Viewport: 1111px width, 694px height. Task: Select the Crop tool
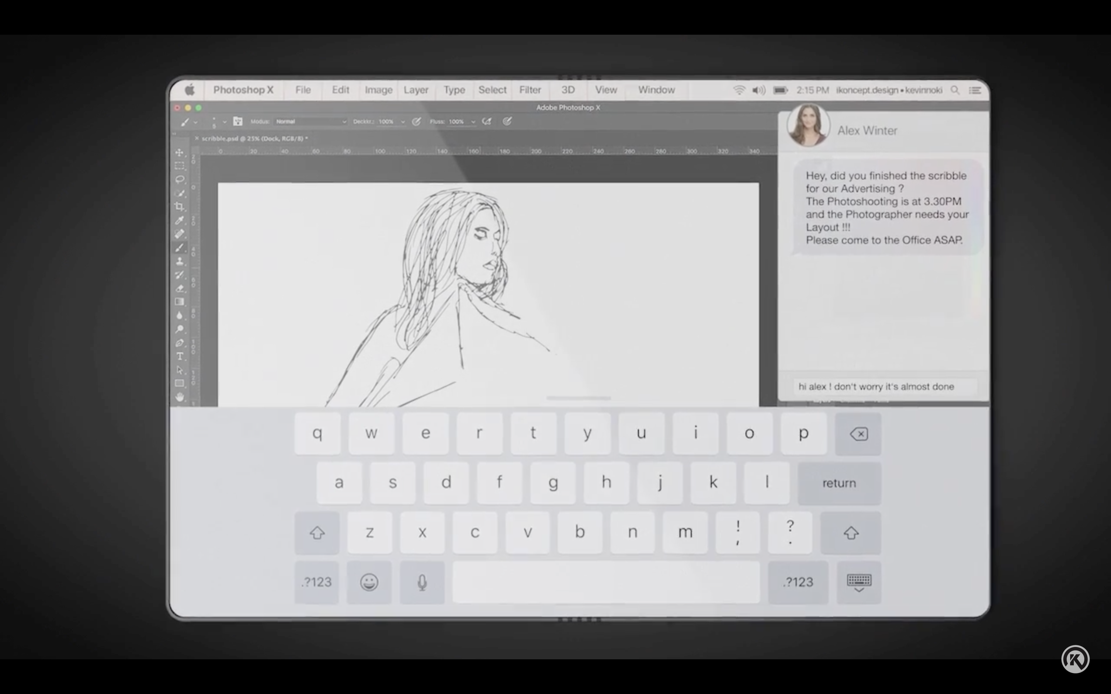[179, 206]
